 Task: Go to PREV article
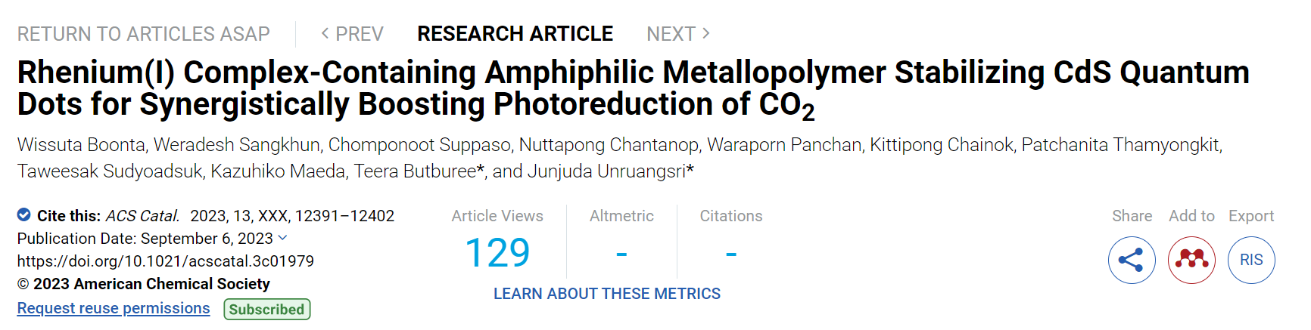click(x=353, y=34)
